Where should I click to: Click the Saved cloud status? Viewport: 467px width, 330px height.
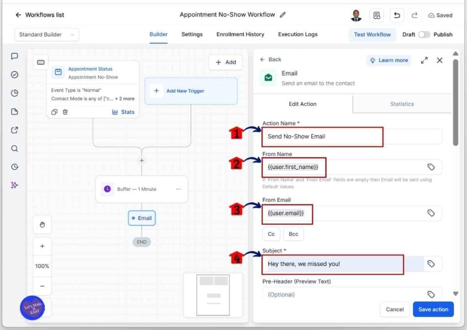pyautogui.click(x=440, y=15)
